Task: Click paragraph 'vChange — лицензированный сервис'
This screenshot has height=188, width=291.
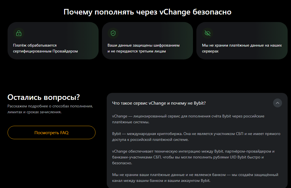Action: (188, 119)
